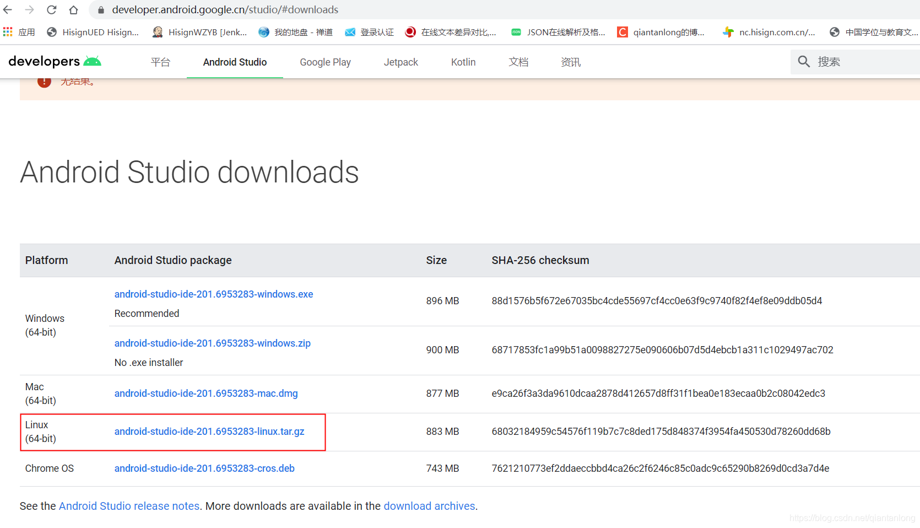Click the Android Studio package column header
Screen dimensions: 920x528
(173, 260)
